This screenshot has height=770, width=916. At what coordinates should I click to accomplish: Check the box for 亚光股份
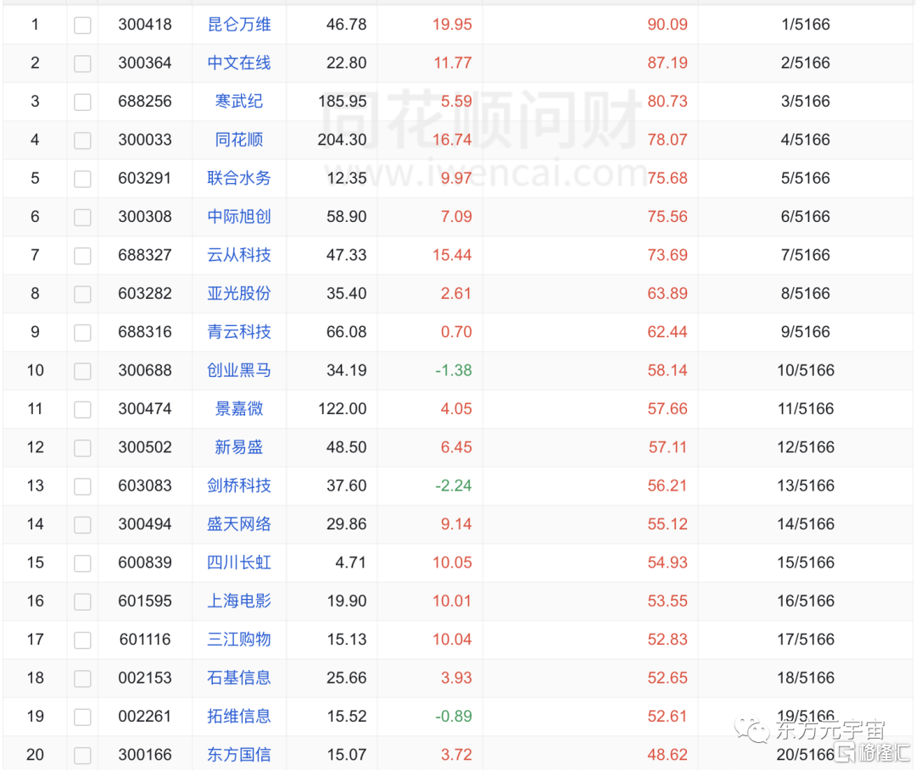[x=82, y=295]
